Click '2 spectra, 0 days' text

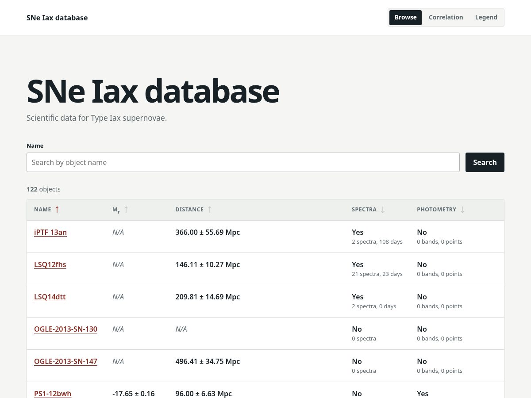tap(374, 306)
